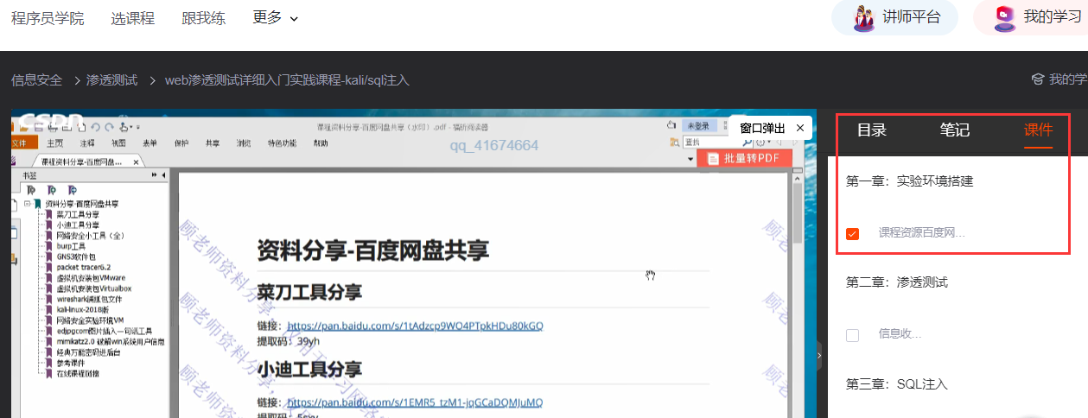Image resolution: width=1088 pixels, height=418 pixels.
Task: Click the 第三章：SQL注入 chapter heading
Action: (x=896, y=383)
